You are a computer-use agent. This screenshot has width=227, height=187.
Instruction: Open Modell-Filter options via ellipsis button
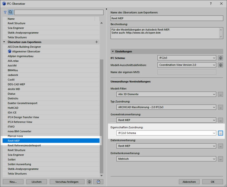[x=221, y=94]
